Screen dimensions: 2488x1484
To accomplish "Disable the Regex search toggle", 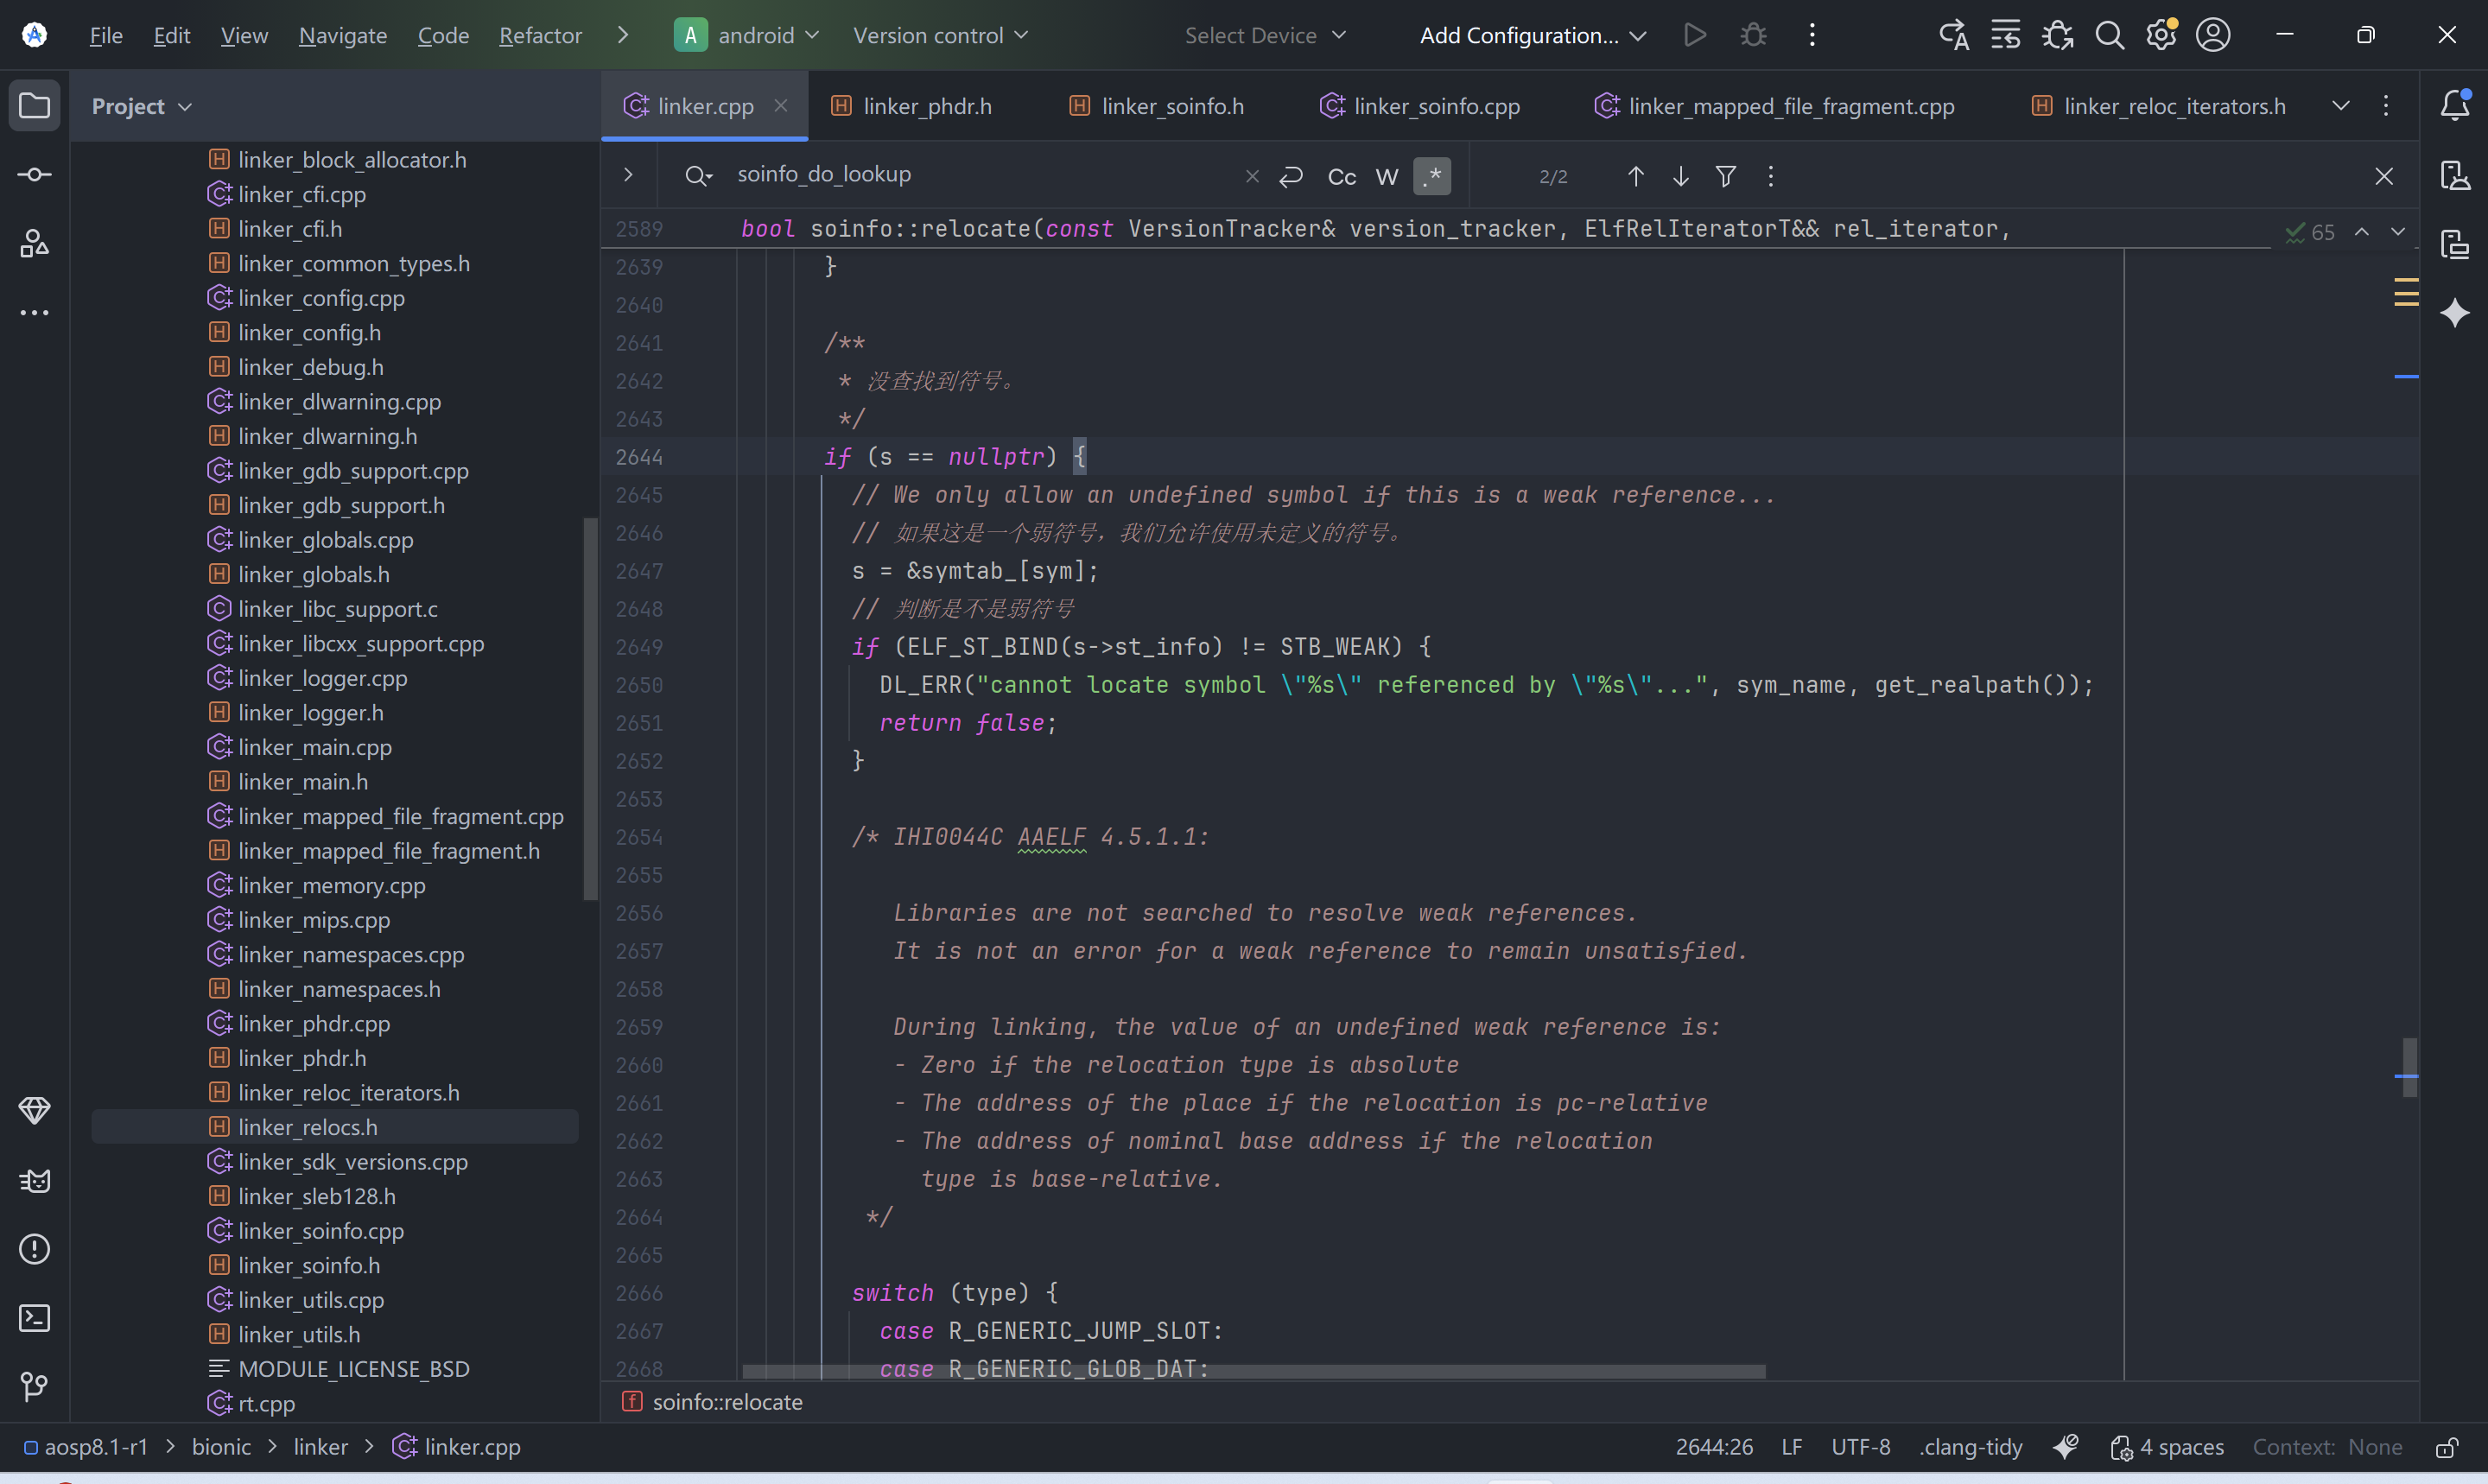I will pos(1432,176).
